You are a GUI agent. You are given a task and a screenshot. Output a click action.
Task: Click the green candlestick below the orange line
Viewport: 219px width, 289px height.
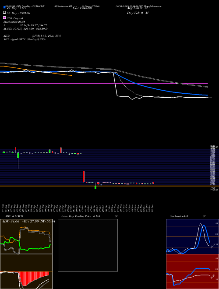(x=95, y=187)
